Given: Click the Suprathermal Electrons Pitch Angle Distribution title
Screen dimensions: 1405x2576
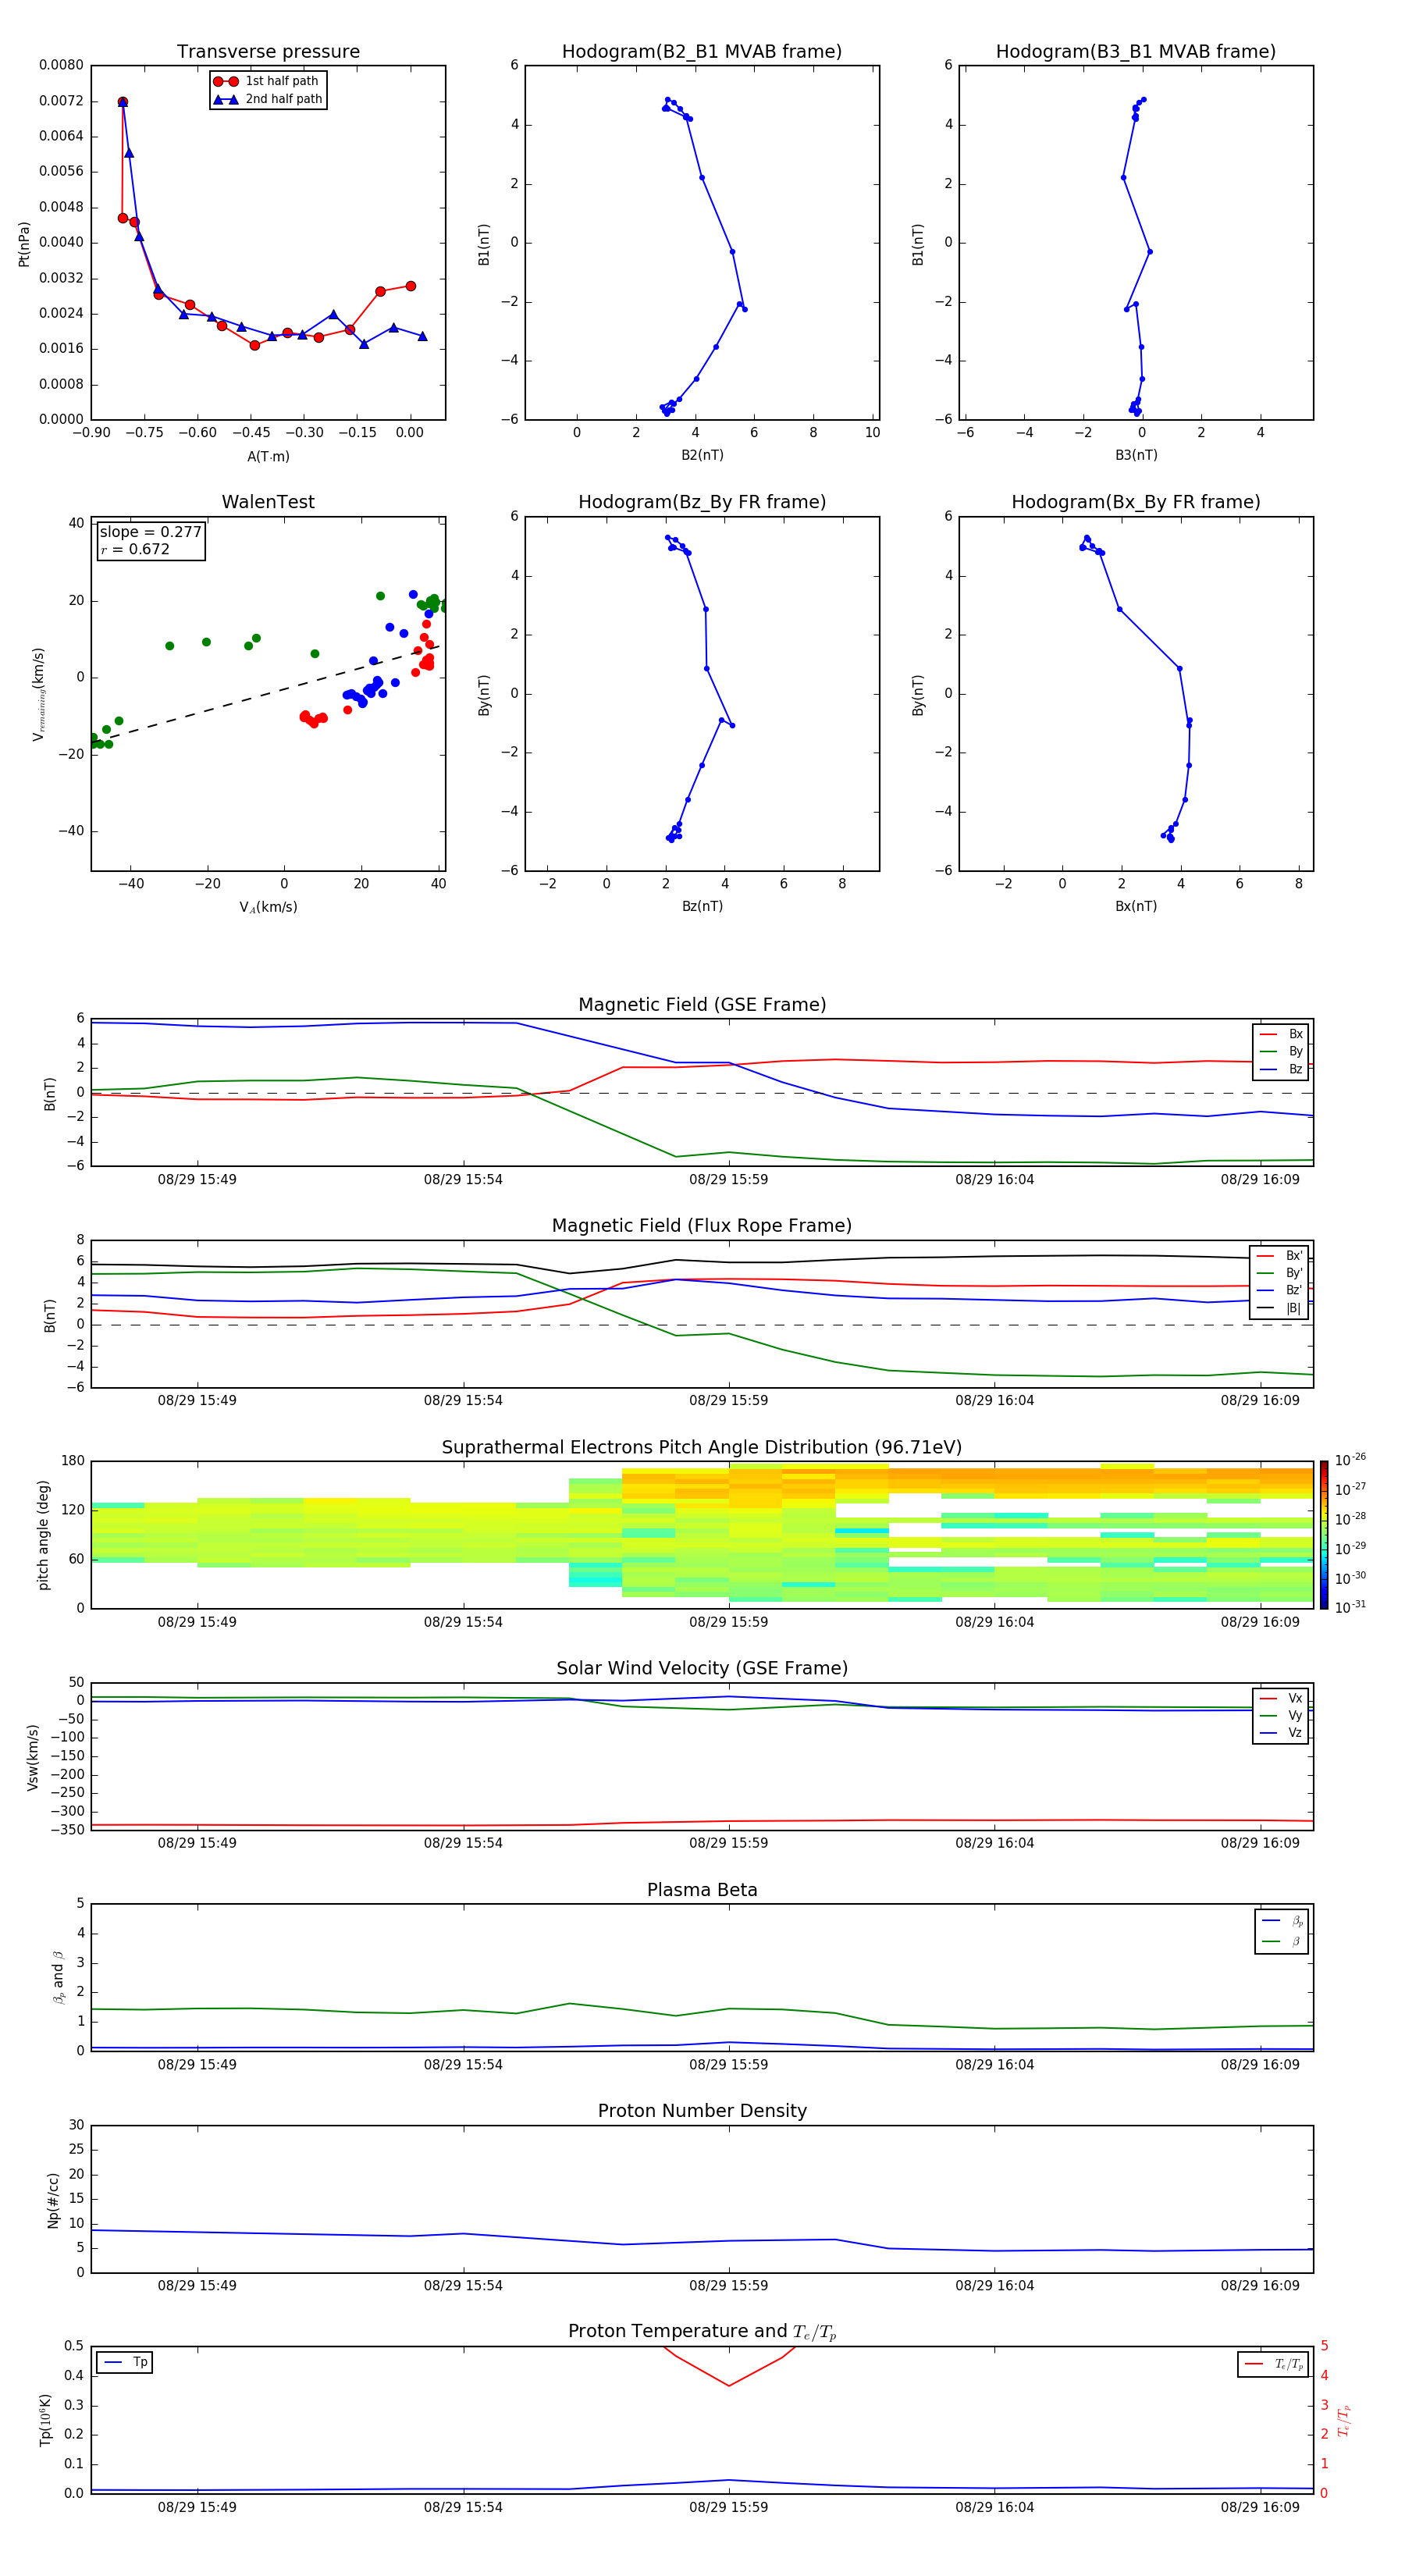Looking at the screenshot, I should point(702,1448).
